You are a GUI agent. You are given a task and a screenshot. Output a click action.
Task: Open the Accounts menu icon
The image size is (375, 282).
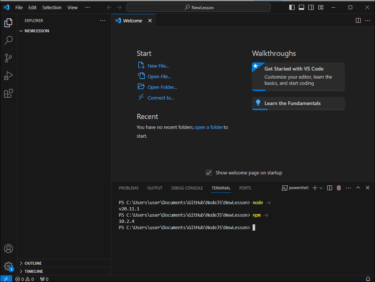click(8, 249)
